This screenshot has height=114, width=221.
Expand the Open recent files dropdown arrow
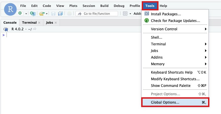47,14
